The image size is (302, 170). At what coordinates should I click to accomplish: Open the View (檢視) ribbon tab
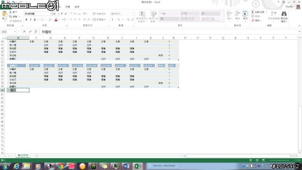click(77, 7)
